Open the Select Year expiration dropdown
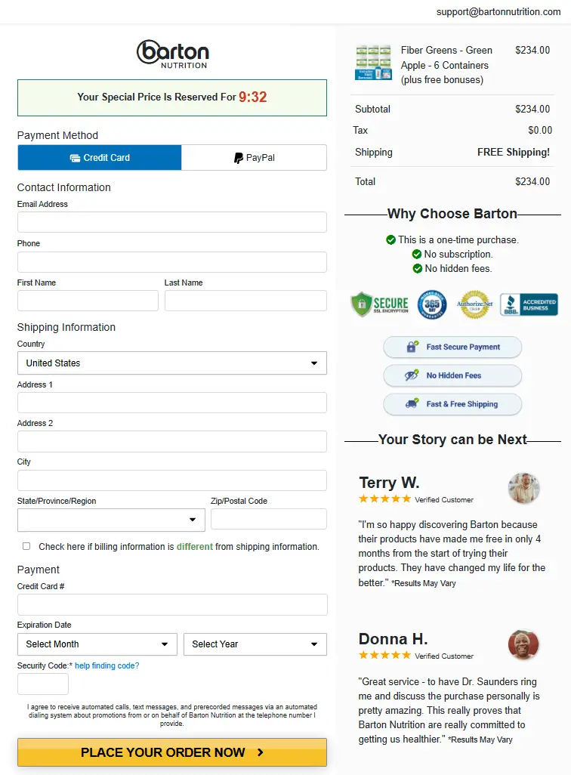Image resolution: width=571 pixels, height=775 pixels. coord(255,644)
